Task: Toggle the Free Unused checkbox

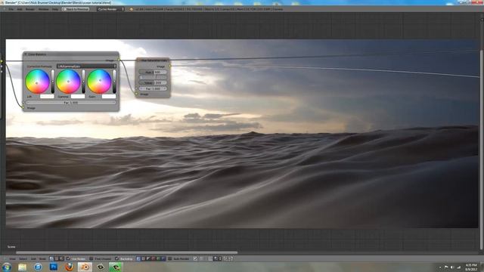Action: pos(91,258)
